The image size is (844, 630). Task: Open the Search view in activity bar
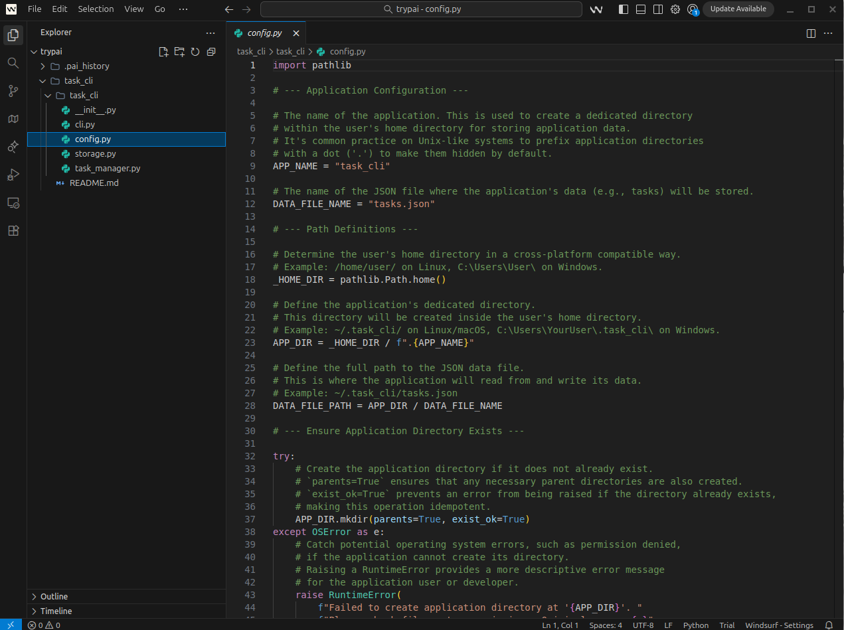click(x=13, y=63)
